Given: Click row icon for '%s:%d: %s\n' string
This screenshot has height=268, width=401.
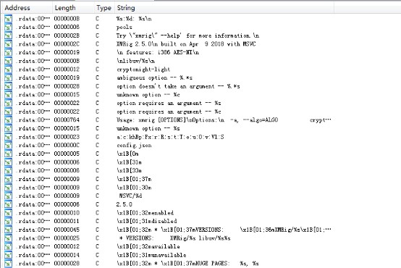Looking at the screenshot, I should pyautogui.click(x=8, y=19).
